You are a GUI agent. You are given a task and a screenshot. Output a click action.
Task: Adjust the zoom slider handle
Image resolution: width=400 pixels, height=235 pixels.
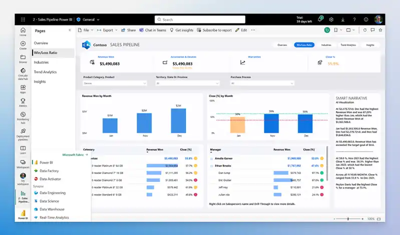point(348,218)
